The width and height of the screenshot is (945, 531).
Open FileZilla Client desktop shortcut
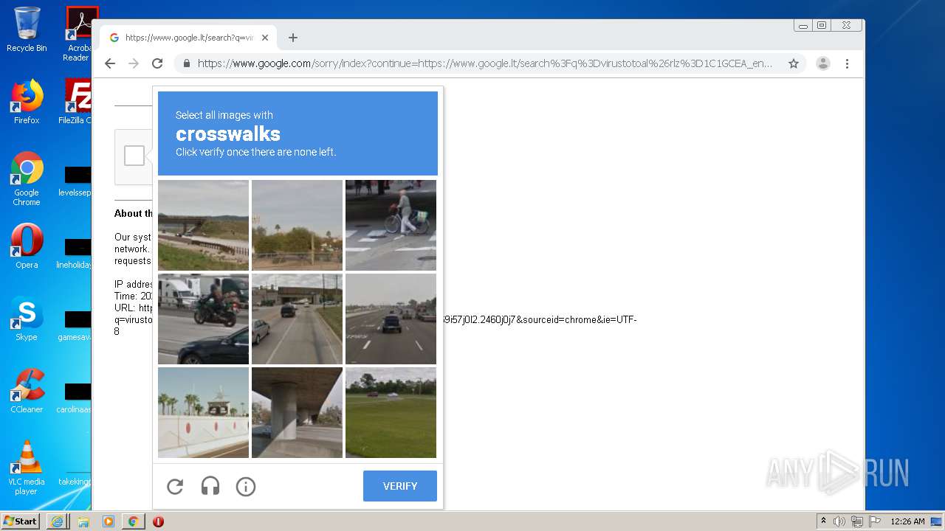pyautogui.click(x=76, y=102)
